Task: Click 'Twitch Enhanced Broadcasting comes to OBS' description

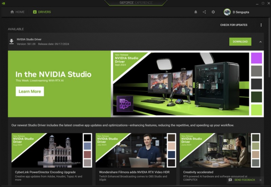Action: click(x=133, y=178)
